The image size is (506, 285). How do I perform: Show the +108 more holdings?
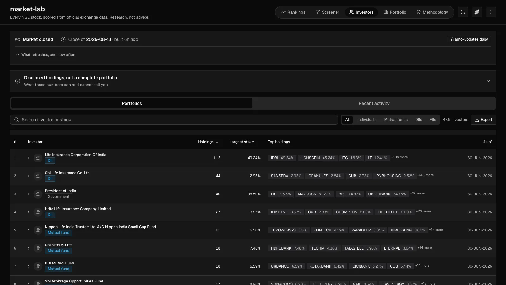(399, 157)
